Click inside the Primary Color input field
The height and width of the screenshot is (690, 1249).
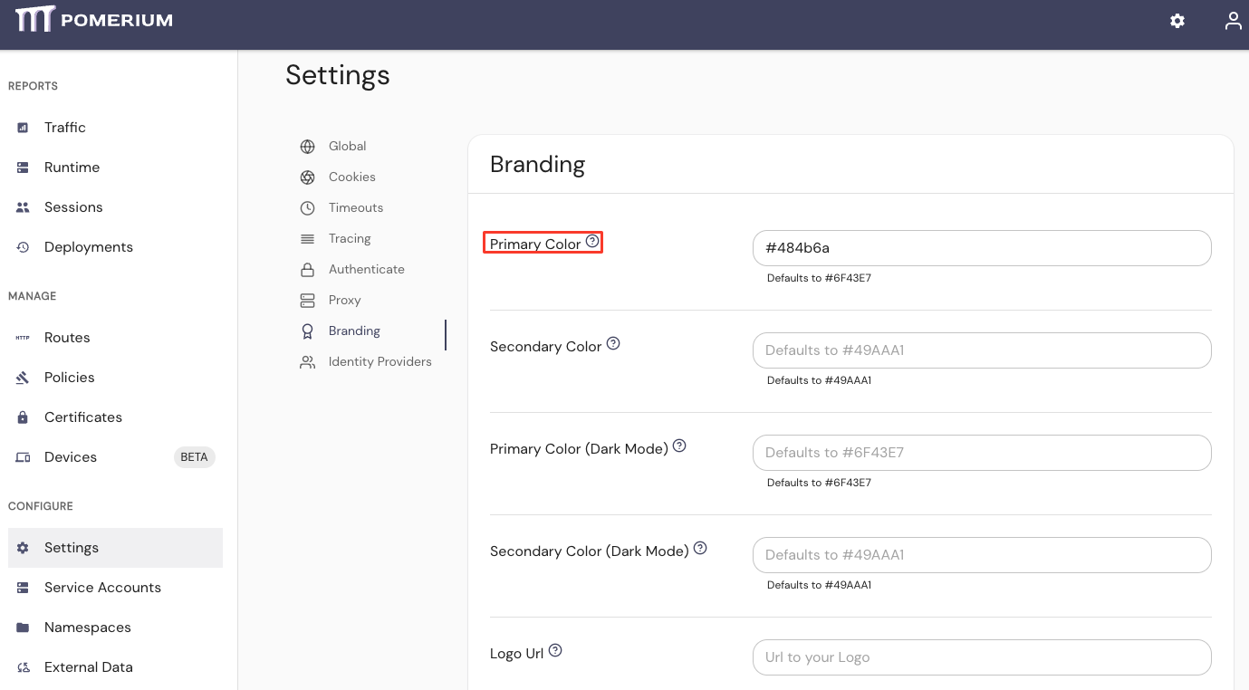click(982, 247)
